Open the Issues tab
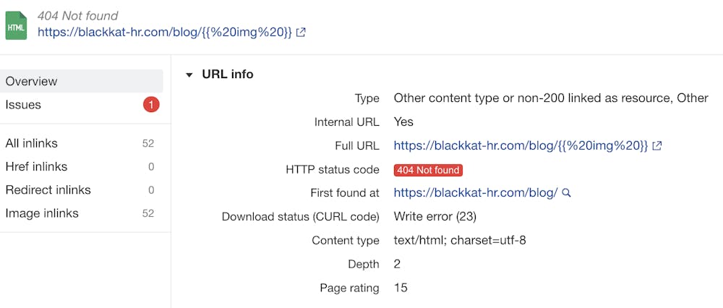The height and width of the screenshot is (308, 723). (x=23, y=105)
